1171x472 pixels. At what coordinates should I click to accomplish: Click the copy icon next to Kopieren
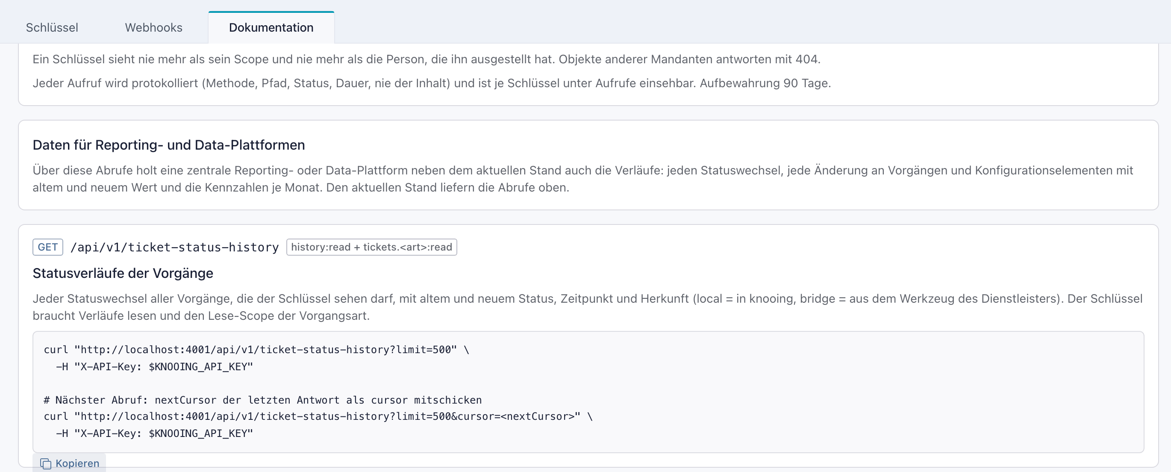45,463
